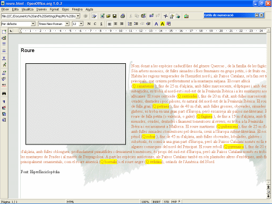Open Find with the binoculars icon
The image size is (272, 204).
(x=4, y=93)
